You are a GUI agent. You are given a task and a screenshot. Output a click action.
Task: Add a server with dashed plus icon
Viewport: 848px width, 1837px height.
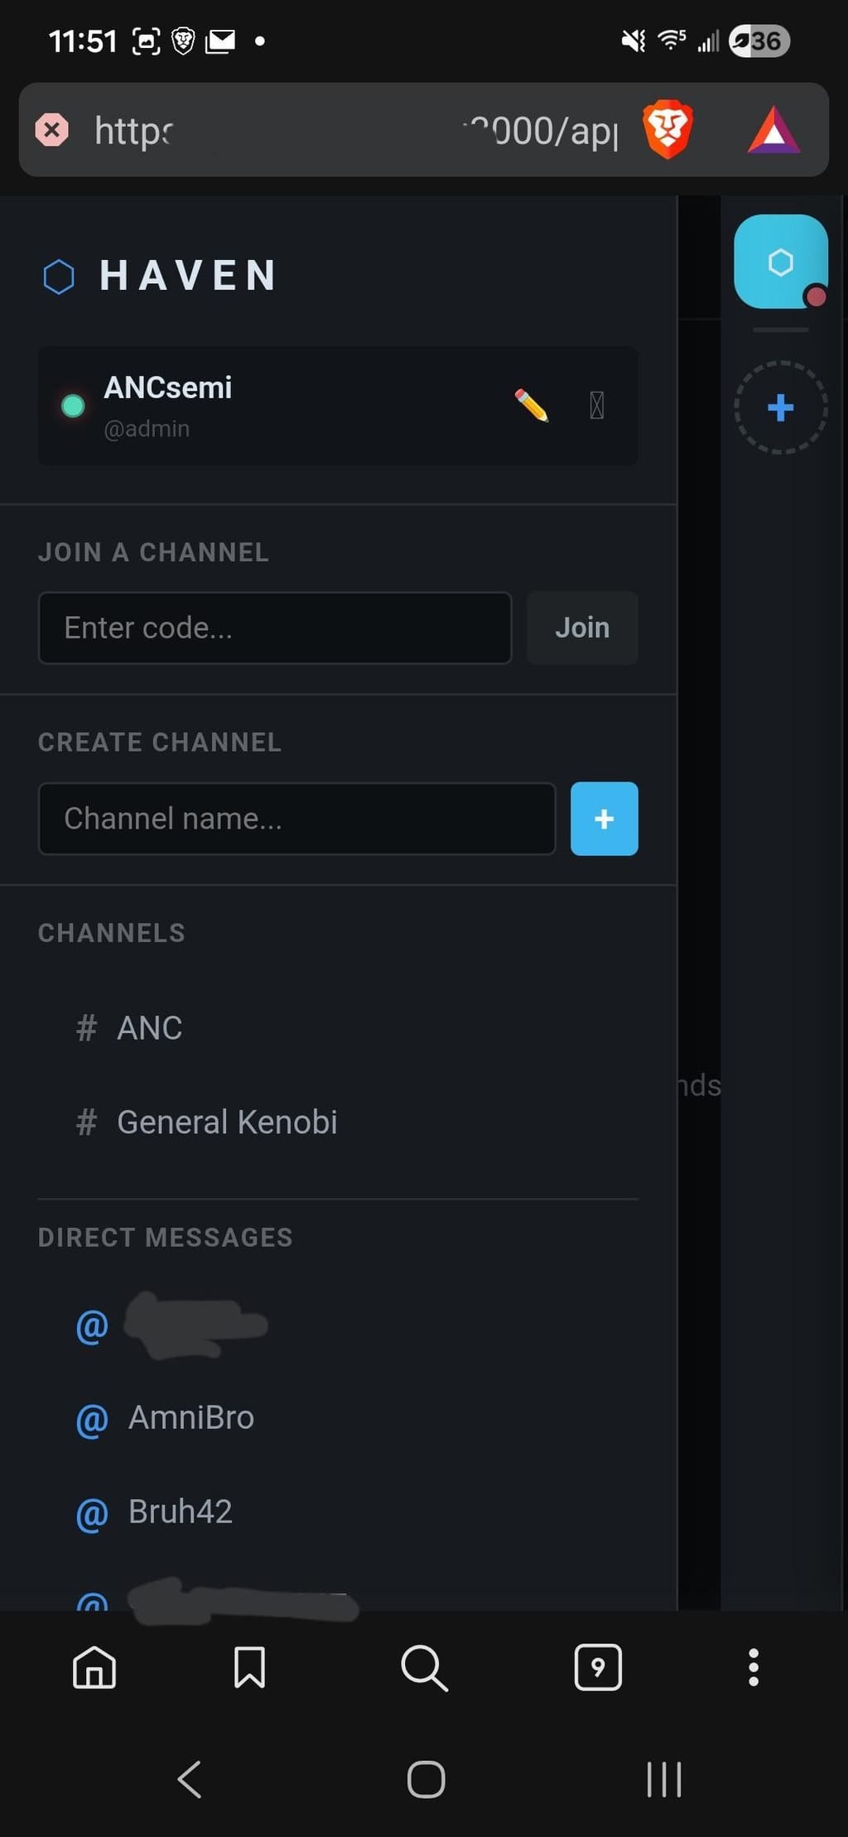click(x=780, y=407)
